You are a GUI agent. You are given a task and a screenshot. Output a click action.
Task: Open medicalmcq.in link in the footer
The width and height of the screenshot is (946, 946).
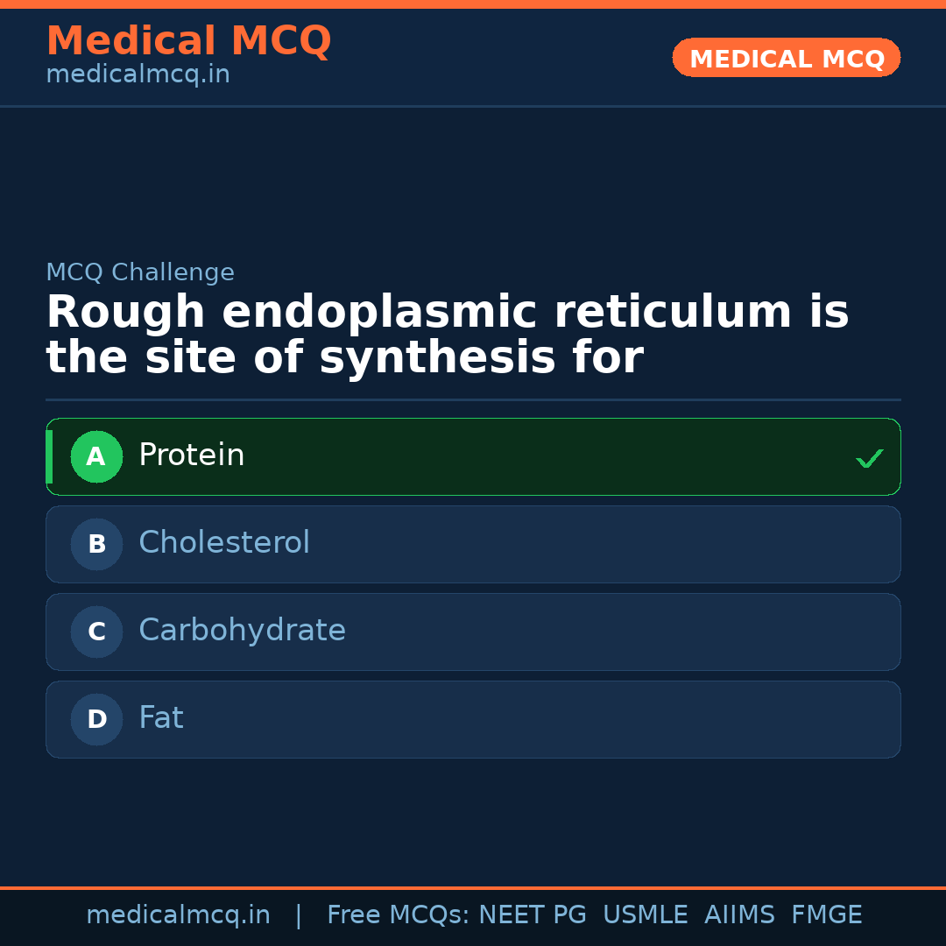[178, 915]
